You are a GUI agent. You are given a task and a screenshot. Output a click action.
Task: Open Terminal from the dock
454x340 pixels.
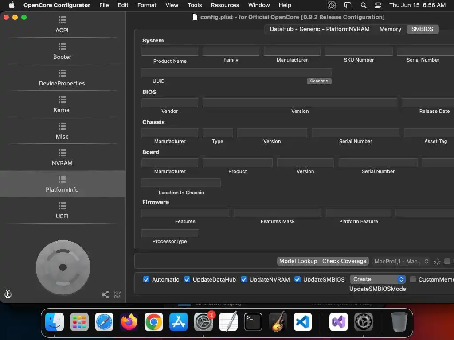[x=253, y=322]
